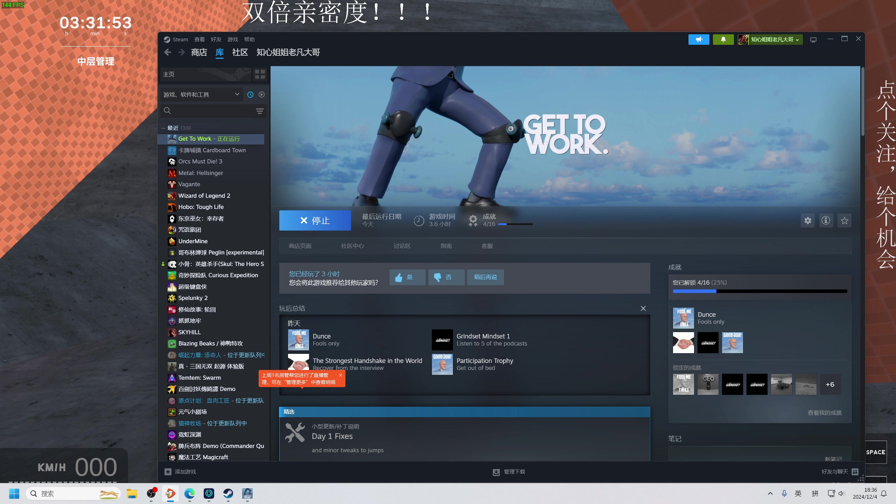Click the 停止 stop game button

315,220
